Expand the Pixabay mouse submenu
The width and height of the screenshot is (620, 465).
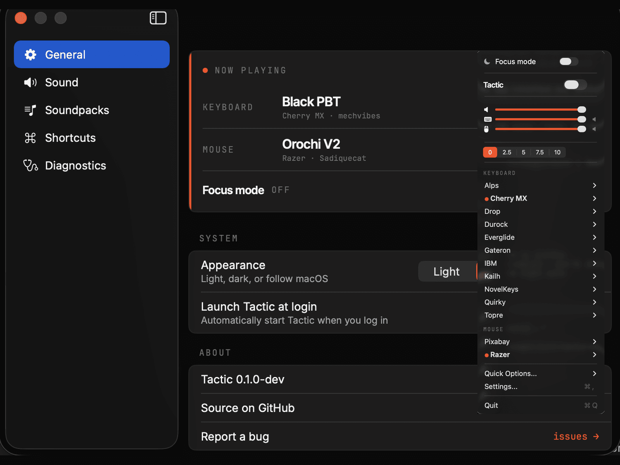coord(540,342)
